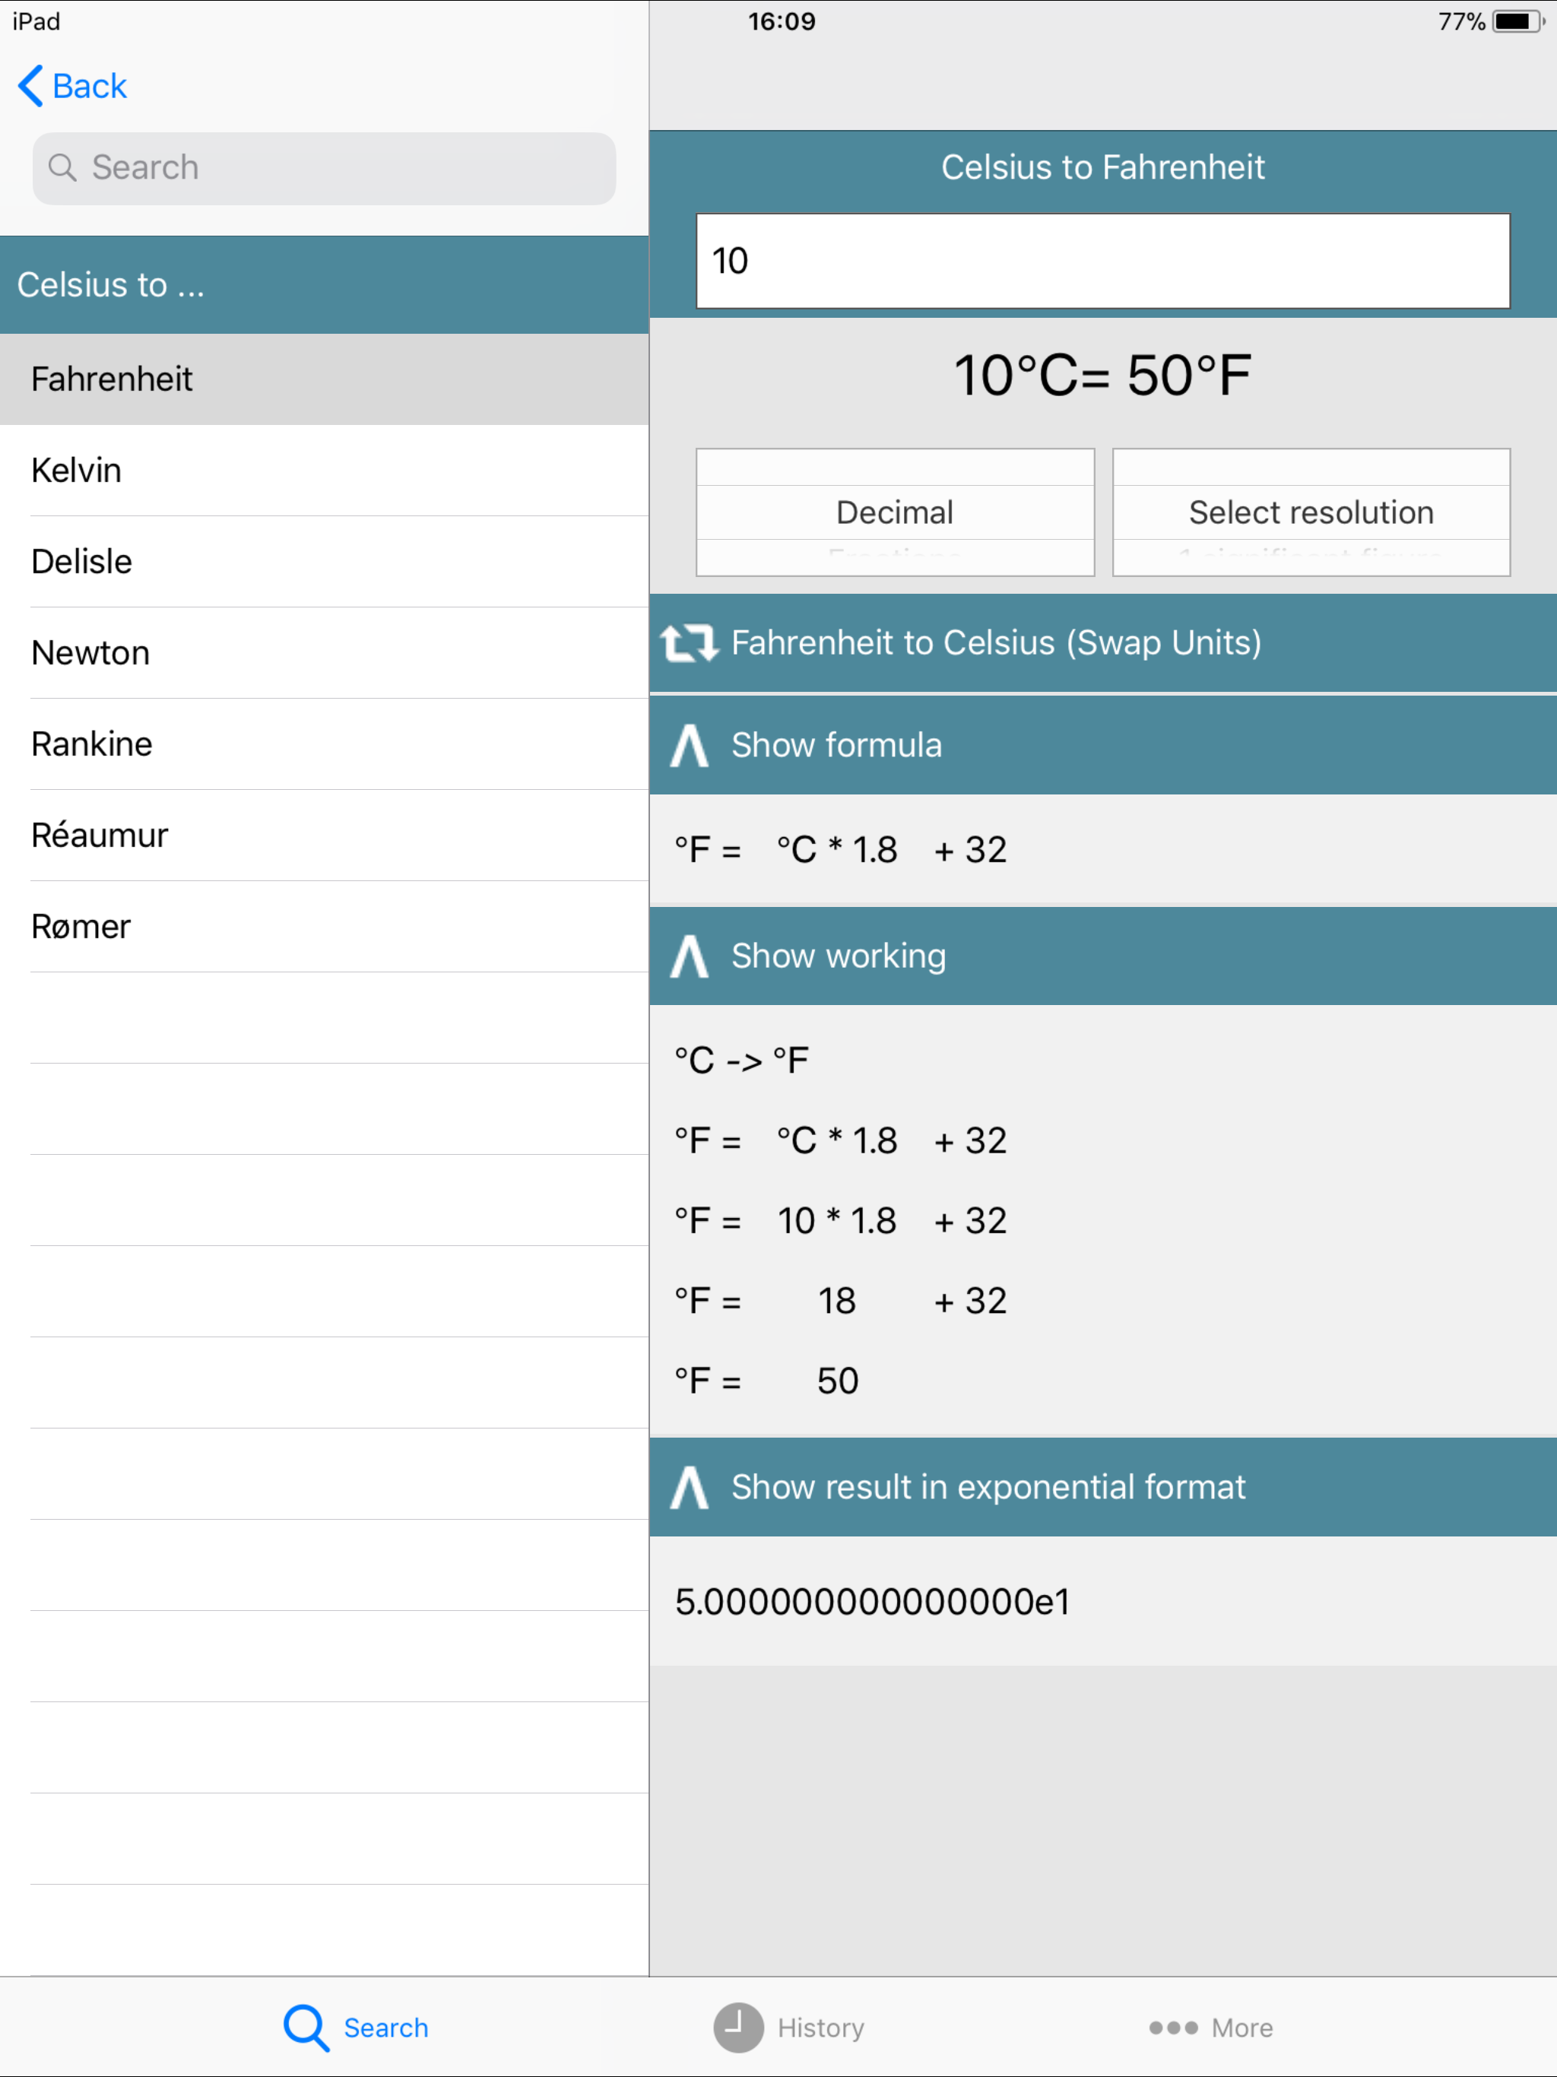Tap the More three-dots icon
This screenshot has width=1557, height=2077.
(x=1173, y=2028)
